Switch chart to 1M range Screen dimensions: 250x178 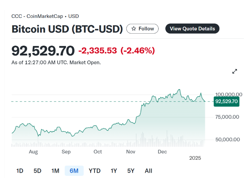(x=55, y=171)
